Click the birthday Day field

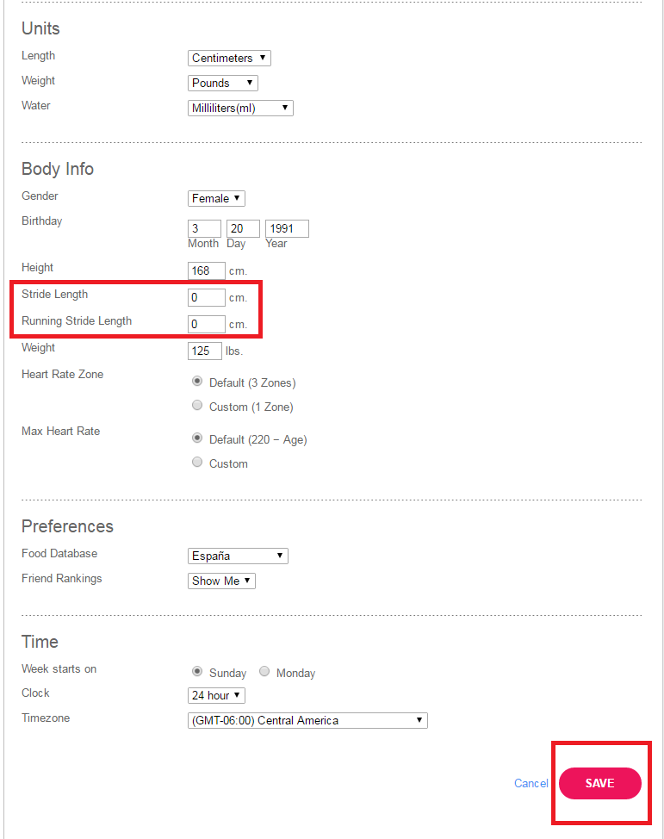point(243,229)
